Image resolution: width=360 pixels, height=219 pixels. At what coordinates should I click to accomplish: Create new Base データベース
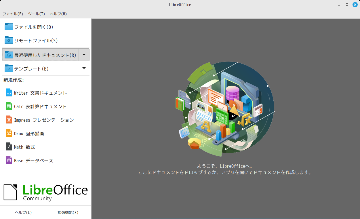click(34, 161)
